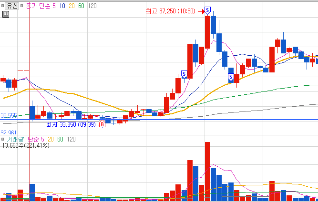The image size is (318, 202).
Task: Click the 거래량 volume indicator label
Action: (x=15, y=139)
